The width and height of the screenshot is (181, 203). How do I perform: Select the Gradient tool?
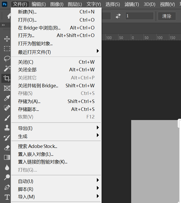7,157
